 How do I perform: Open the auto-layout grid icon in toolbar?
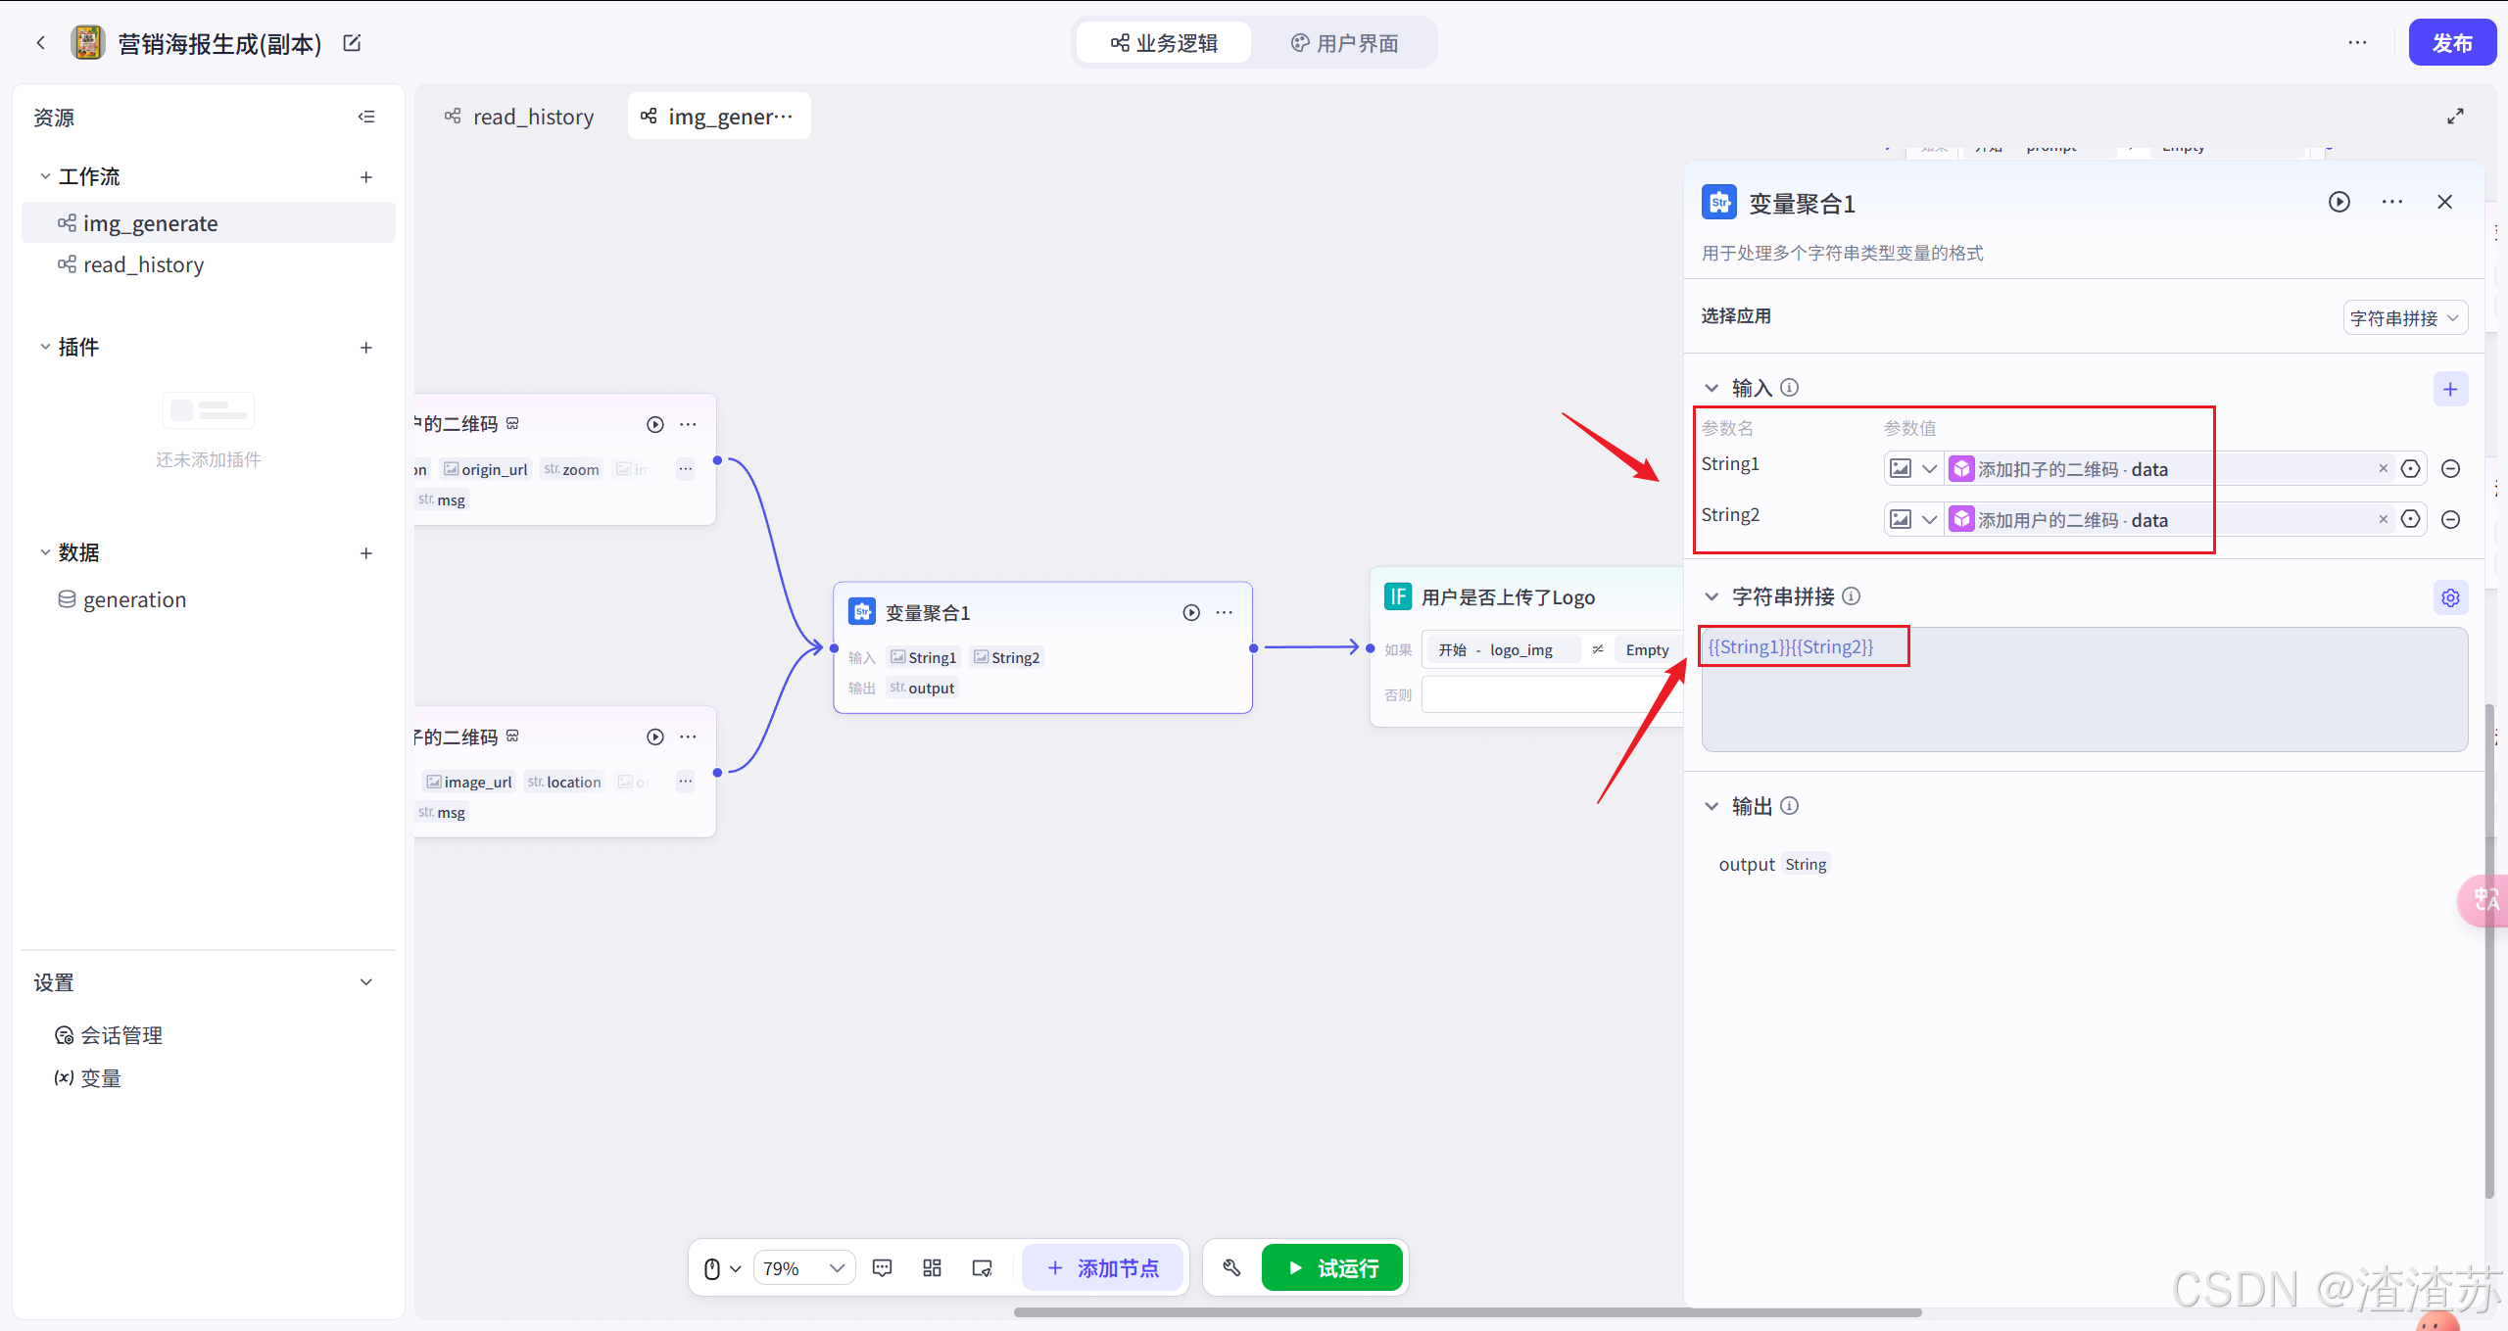coord(932,1267)
